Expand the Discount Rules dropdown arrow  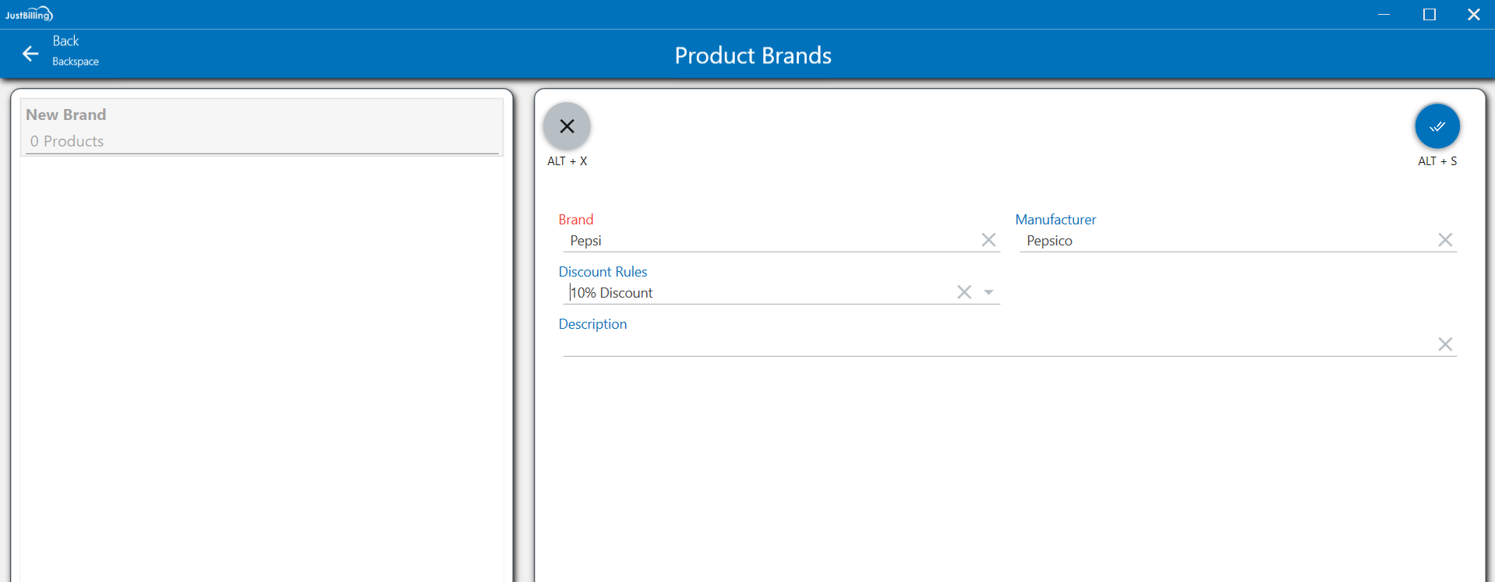[x=988, y=292]
